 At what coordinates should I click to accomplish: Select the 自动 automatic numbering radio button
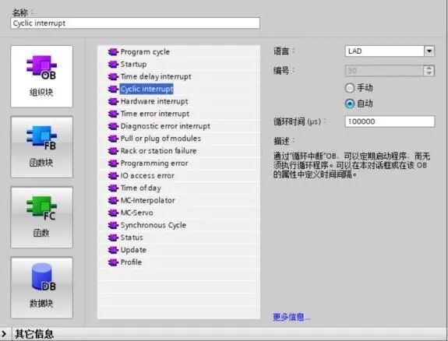click(x=350, y=104)
